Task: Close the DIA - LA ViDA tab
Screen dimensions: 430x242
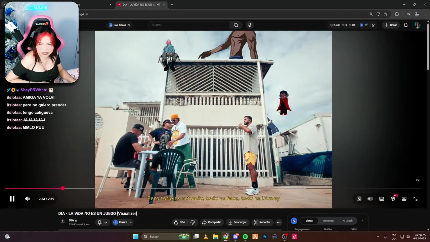Action: 164,5
